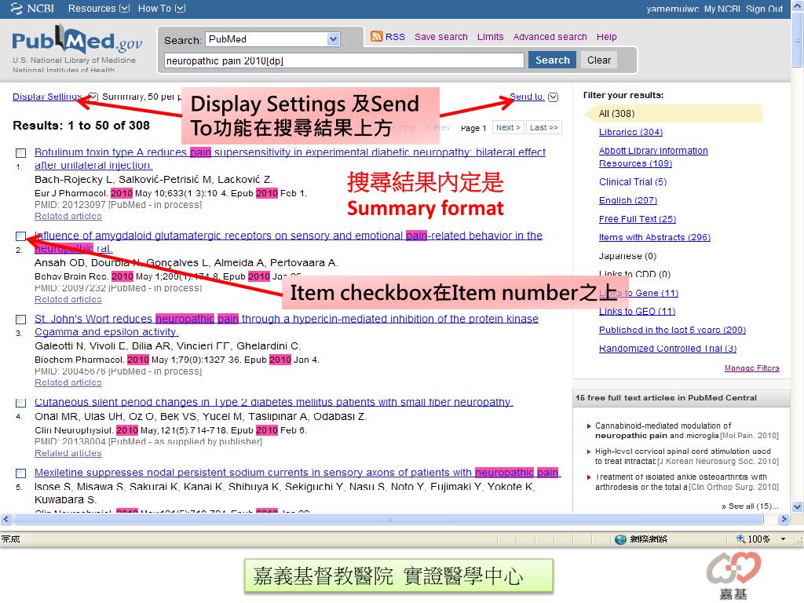Go to Next page of results
The height and width of the screenshot is (603, 804).
(x=508, y=127)
